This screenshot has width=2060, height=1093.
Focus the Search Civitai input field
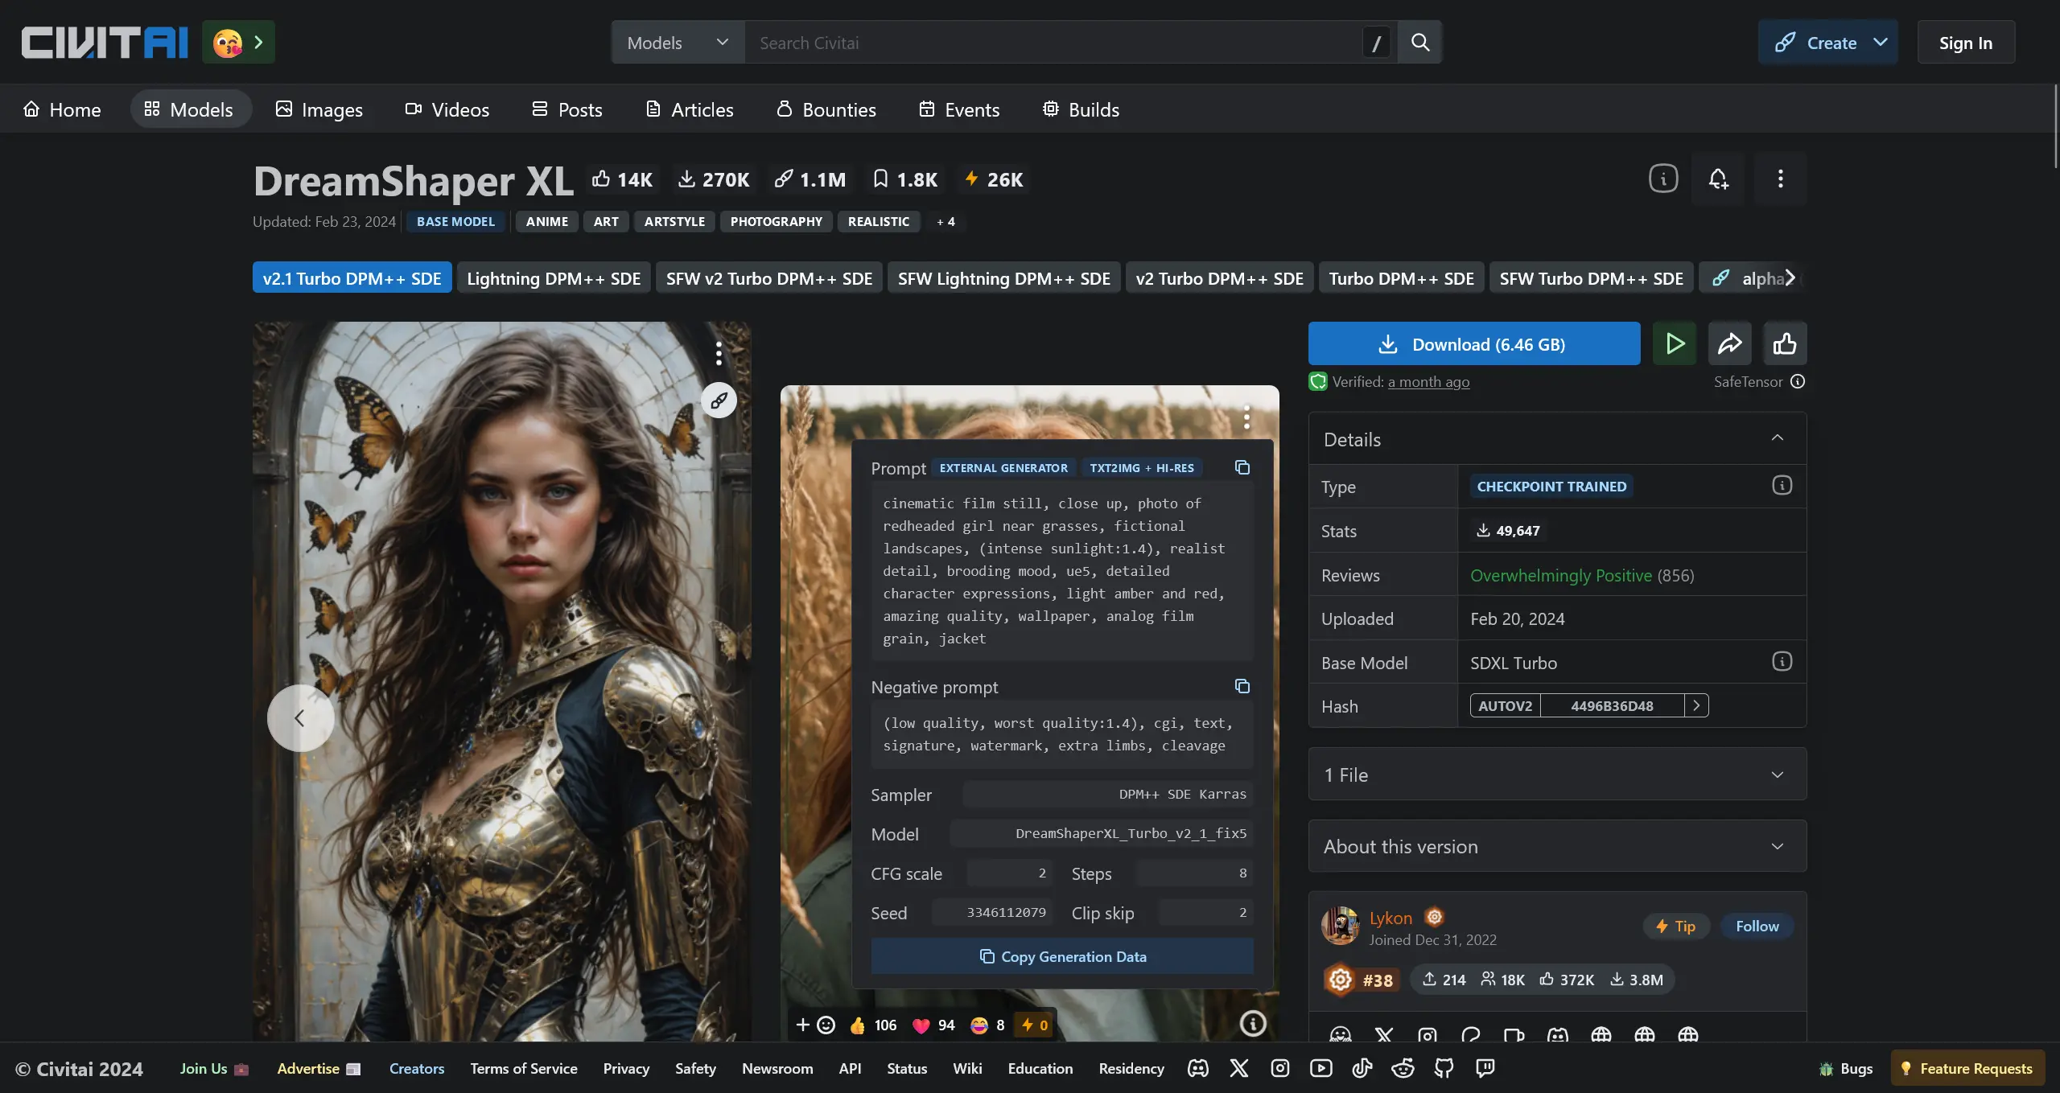click(x=1054, y=43)
